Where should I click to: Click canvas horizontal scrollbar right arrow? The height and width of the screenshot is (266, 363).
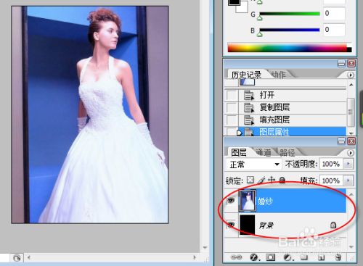tap(195, 257)
